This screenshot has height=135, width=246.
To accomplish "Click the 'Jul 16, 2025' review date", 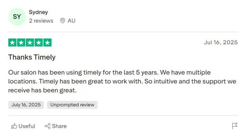I will tap(221, 42).
